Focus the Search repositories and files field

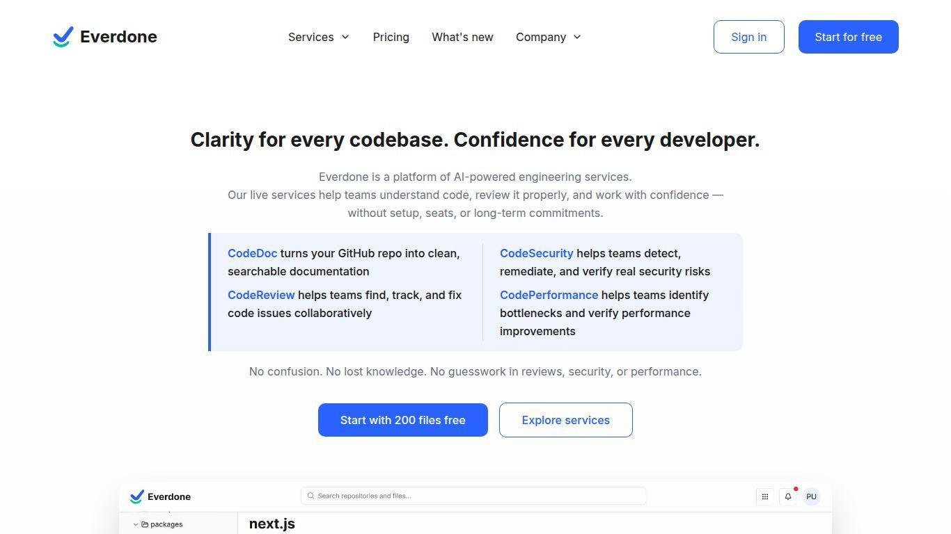(x=479, y=496)
